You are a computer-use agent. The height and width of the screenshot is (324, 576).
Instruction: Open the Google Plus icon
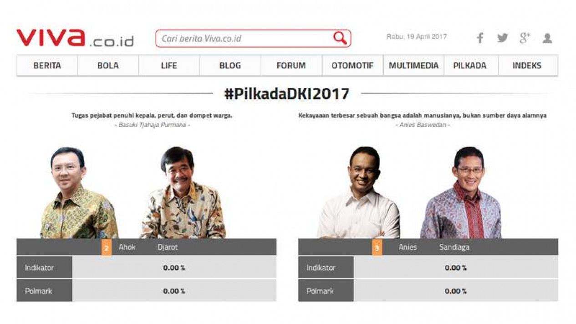[525, 38]
